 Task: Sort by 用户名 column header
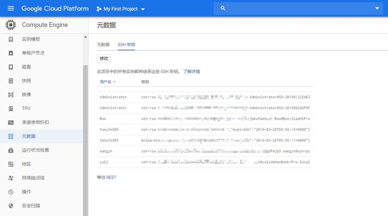coord(107,82)
